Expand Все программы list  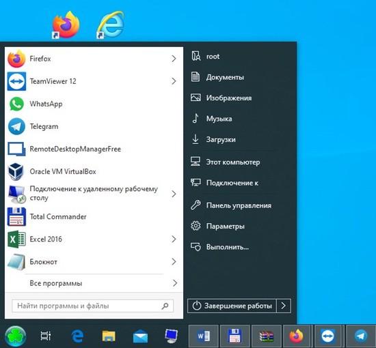tap(94, 283)
